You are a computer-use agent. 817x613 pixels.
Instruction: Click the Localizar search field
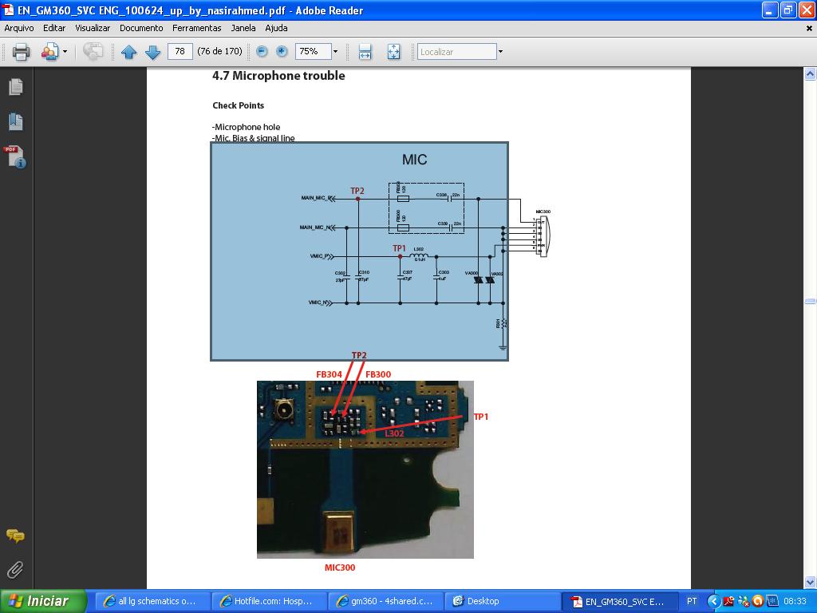457,52
